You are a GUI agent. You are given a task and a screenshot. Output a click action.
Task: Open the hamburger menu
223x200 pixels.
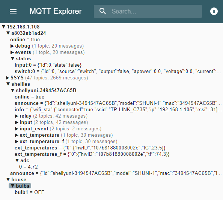(13, 11)
